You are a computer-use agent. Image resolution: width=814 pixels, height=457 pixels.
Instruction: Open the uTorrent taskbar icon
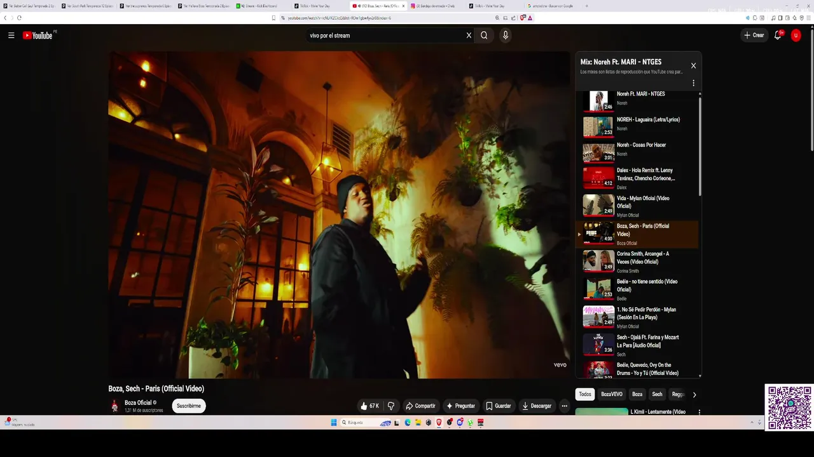point(471,422)
